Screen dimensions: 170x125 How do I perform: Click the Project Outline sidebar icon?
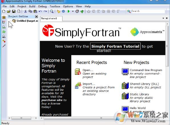coord(4,17)
